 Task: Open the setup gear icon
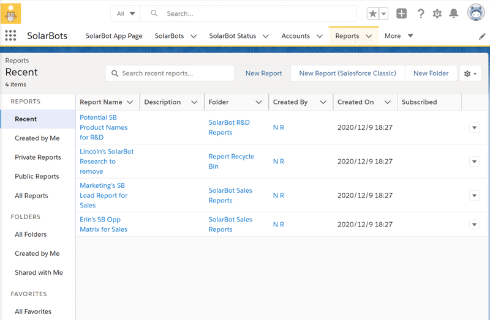[437, 13]
